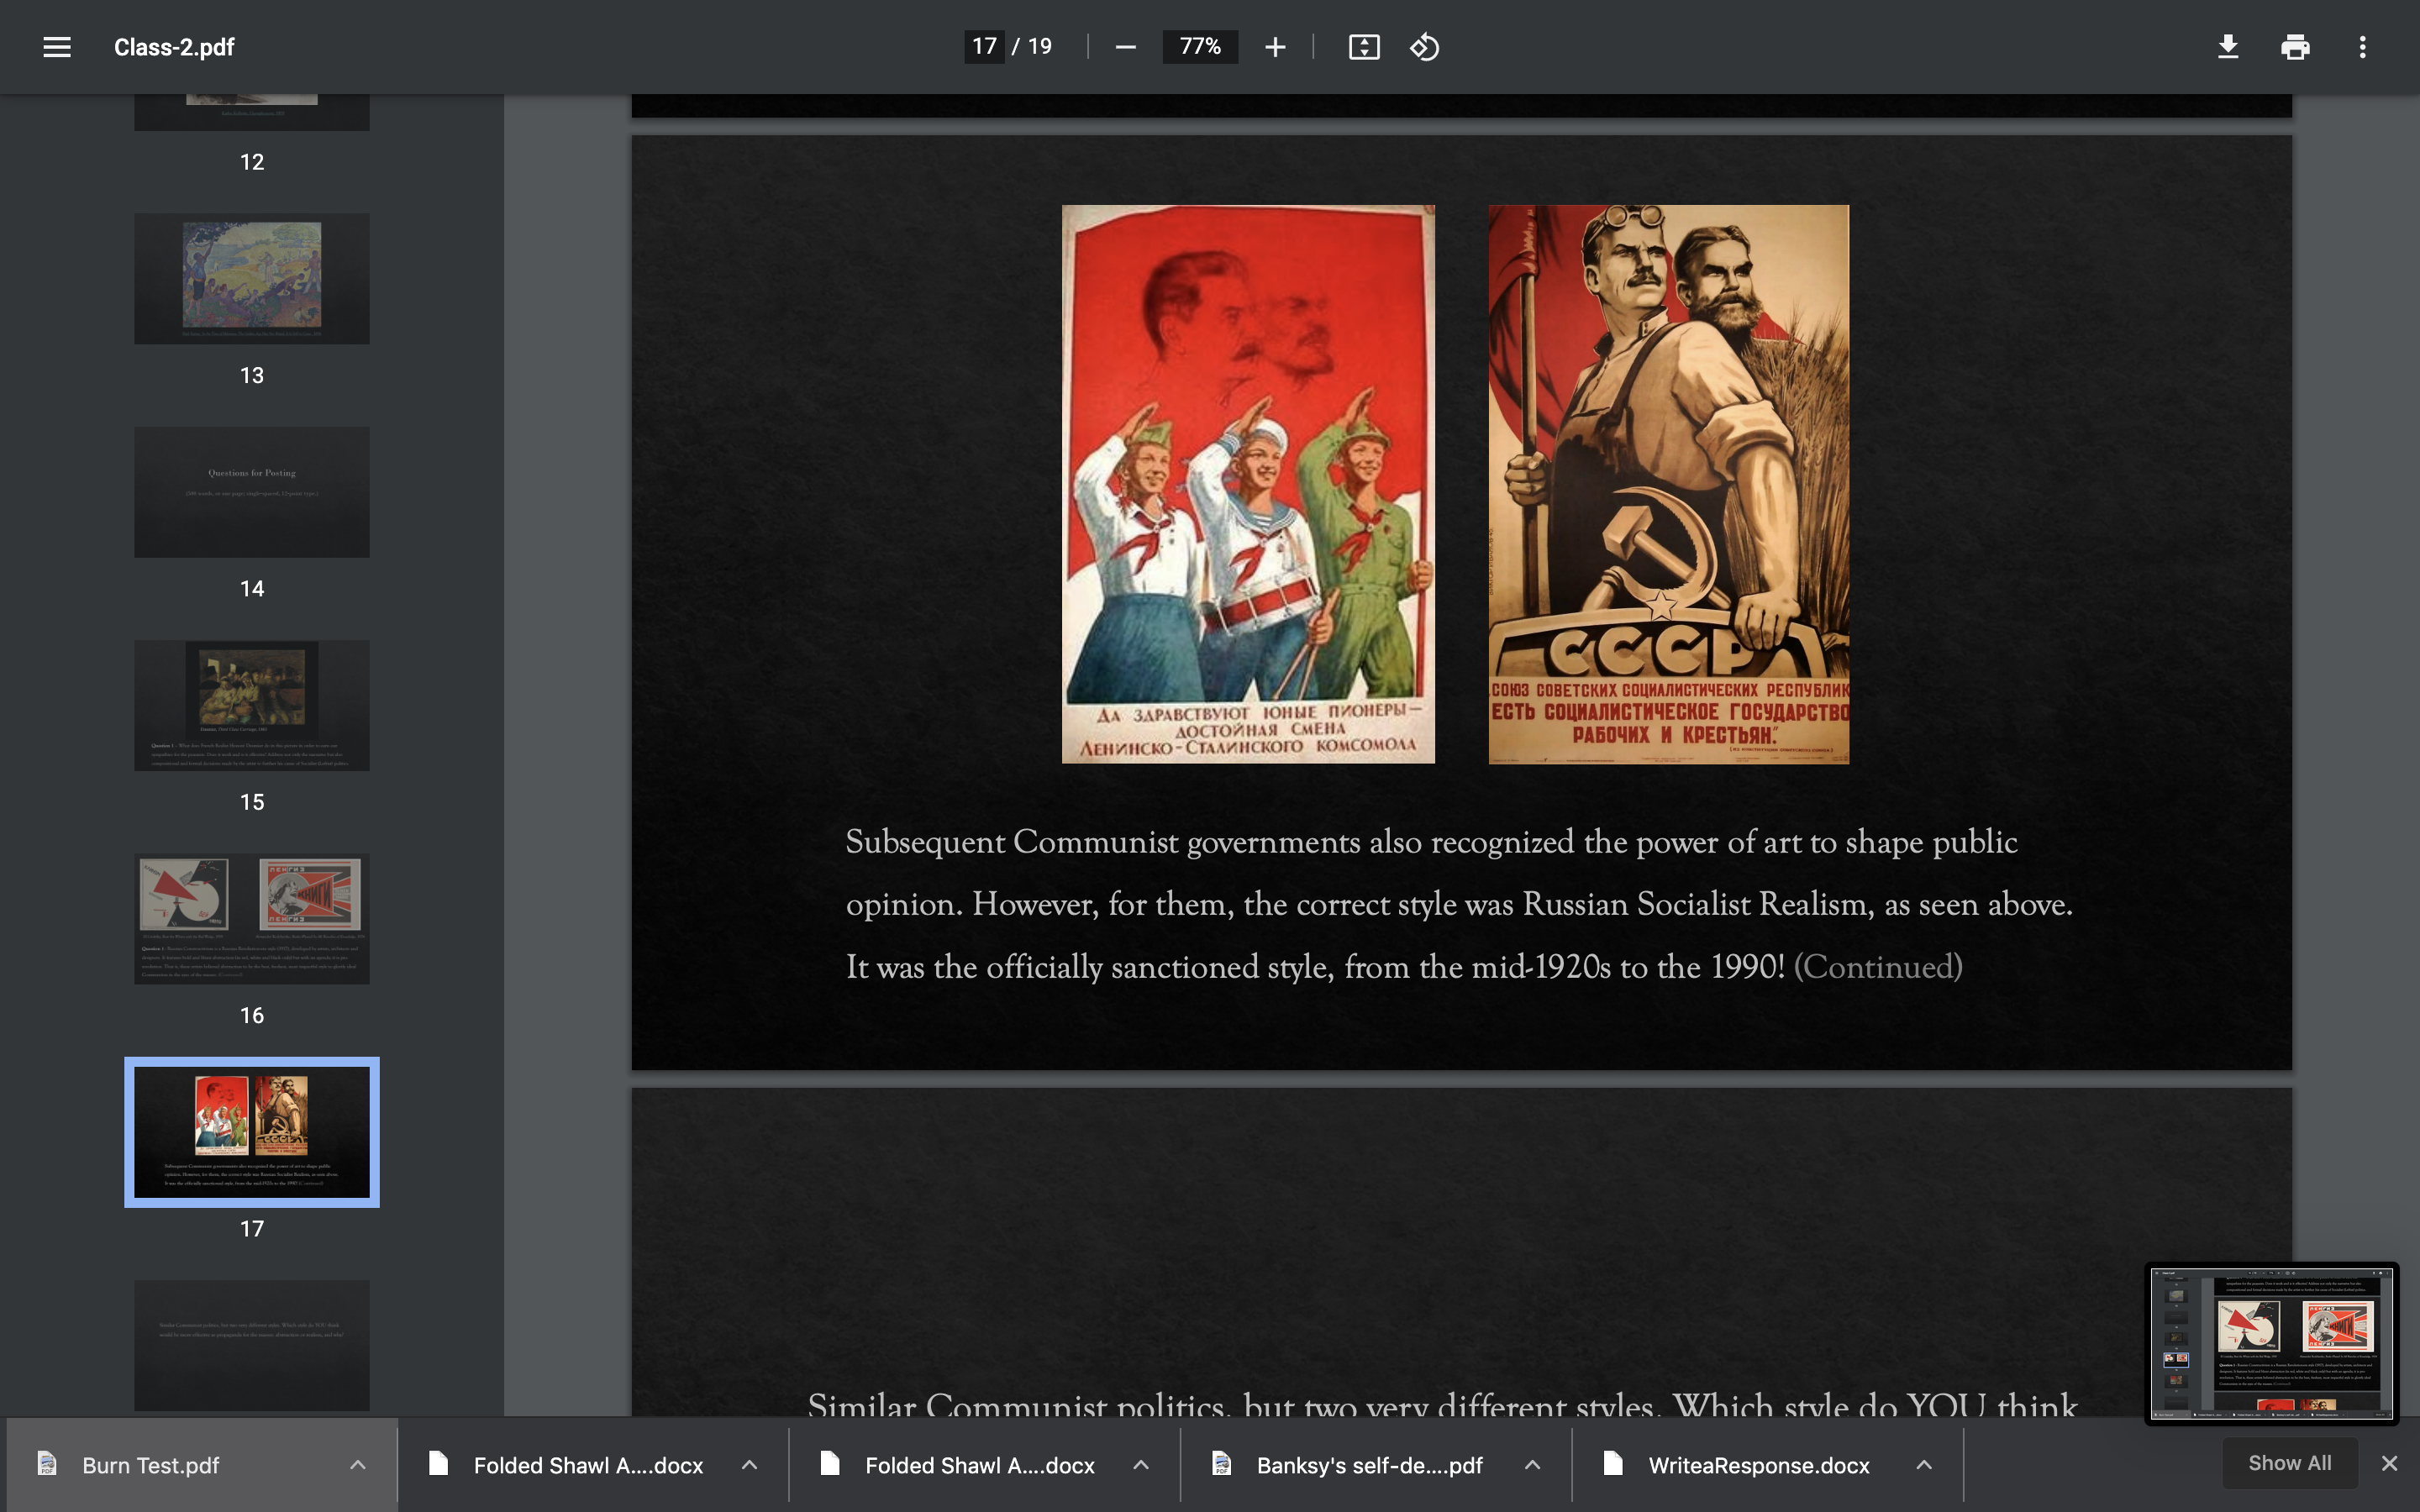
Task: Click the picture-in-picture preview thumbnail
Action: tap(2272, 1343)
